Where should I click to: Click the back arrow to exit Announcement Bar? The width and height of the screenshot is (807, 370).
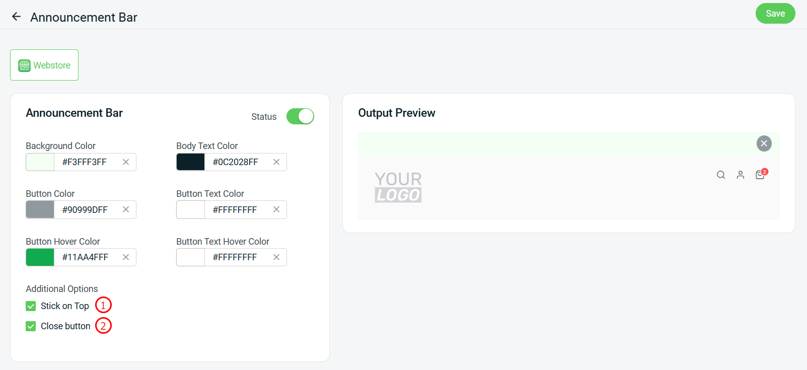click(16, 16)
